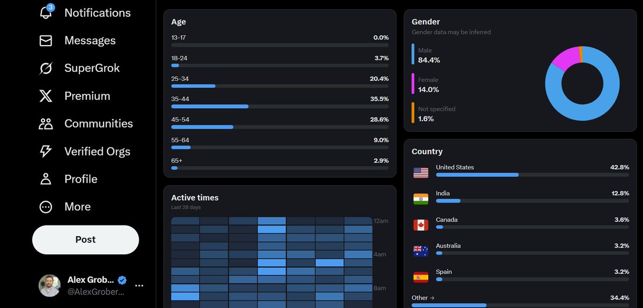
Task: Click the United States flag icon
Action: click(421, 172)
